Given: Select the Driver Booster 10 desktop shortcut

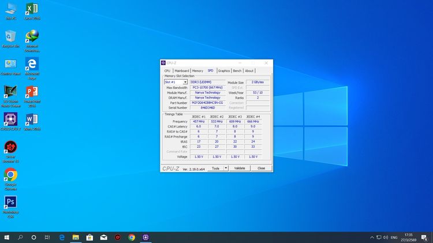Looking at the screenshot, I should (10, 152).
